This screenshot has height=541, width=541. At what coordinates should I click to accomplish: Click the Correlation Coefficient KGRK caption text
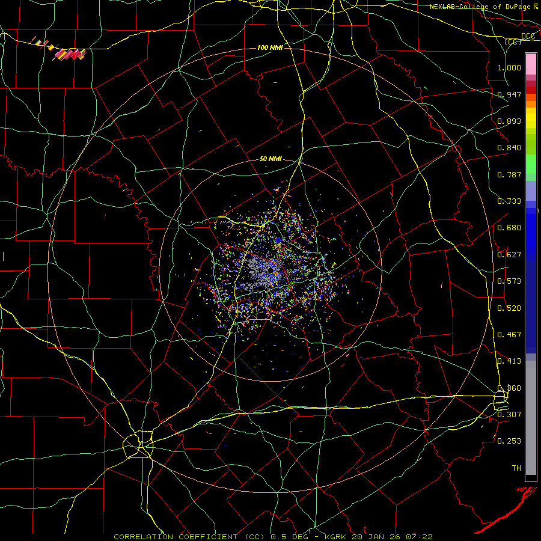pos(273,537)
